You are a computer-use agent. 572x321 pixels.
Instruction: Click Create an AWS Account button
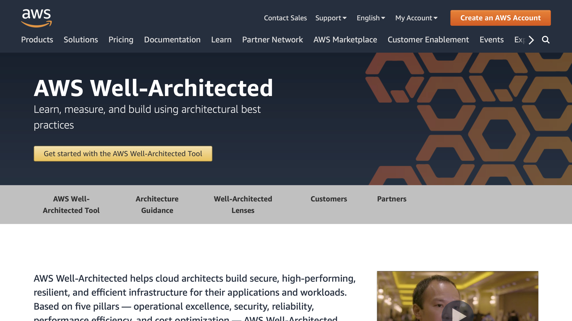coord(500,18)
